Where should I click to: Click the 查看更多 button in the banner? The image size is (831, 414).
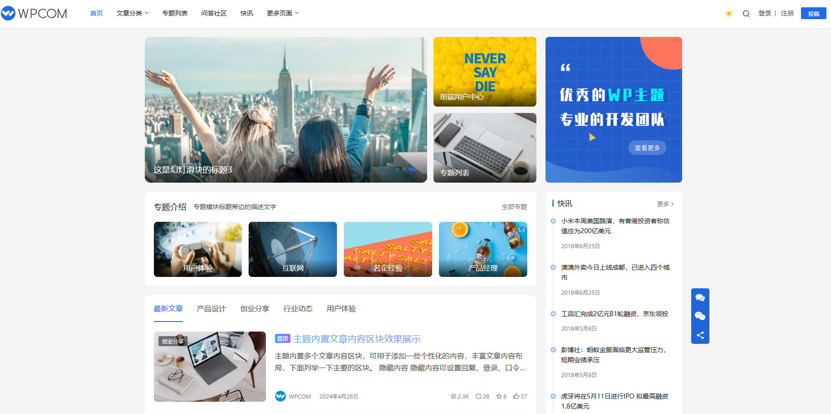(647, 148)
